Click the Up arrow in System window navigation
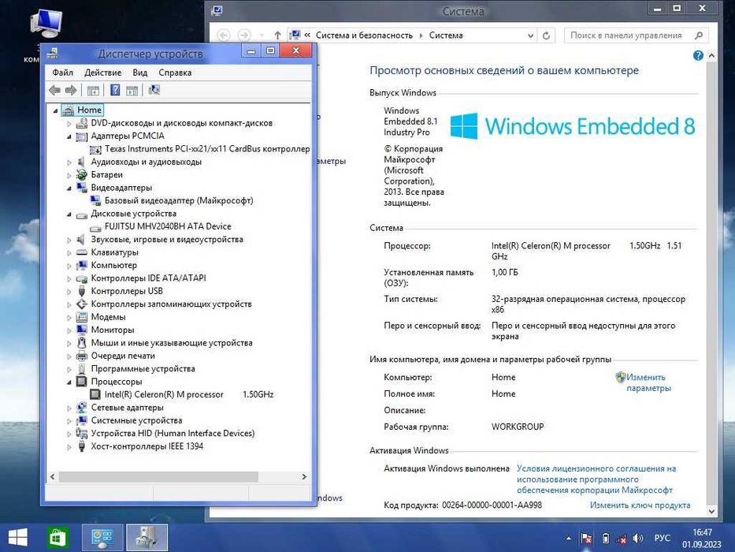 pos(277,35)
